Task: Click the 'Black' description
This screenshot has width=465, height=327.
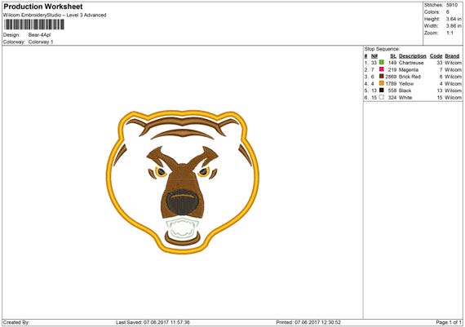Action: pyautogui.click(x=405, y=91)
